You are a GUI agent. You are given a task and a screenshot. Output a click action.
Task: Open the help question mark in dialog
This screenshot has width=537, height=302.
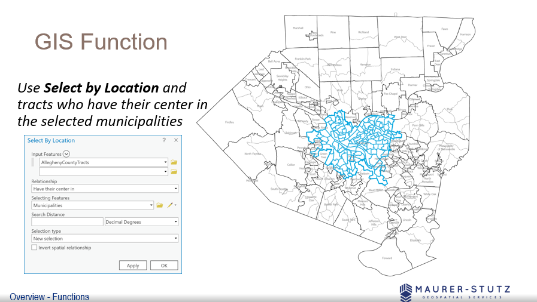[164, 140]
